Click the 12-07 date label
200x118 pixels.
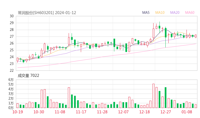pos(123,112)
